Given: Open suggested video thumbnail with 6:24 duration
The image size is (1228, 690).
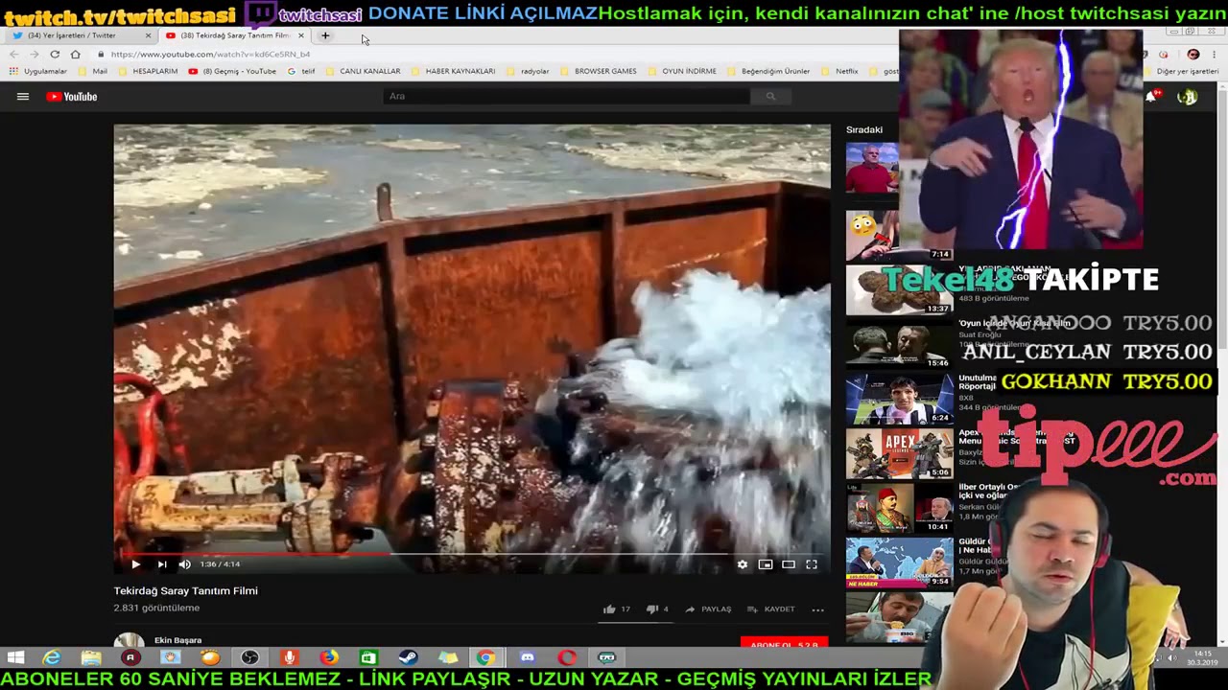Looking at the screenshot, I should 899,399.
